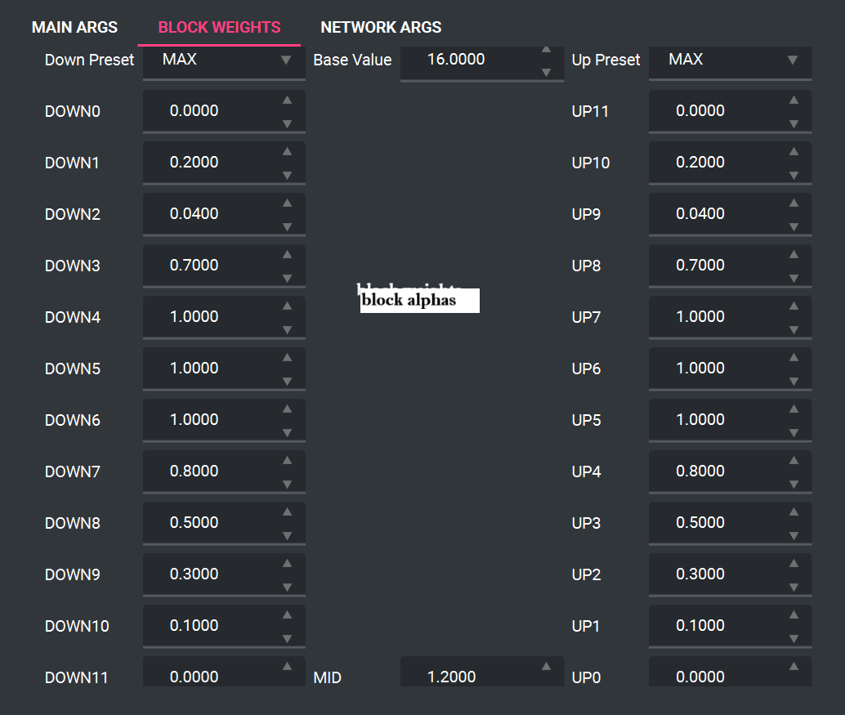The height and width of the screenshot is (715, 845).
Task: Focus the DOWN0 weight field
Action: [208, 111]
